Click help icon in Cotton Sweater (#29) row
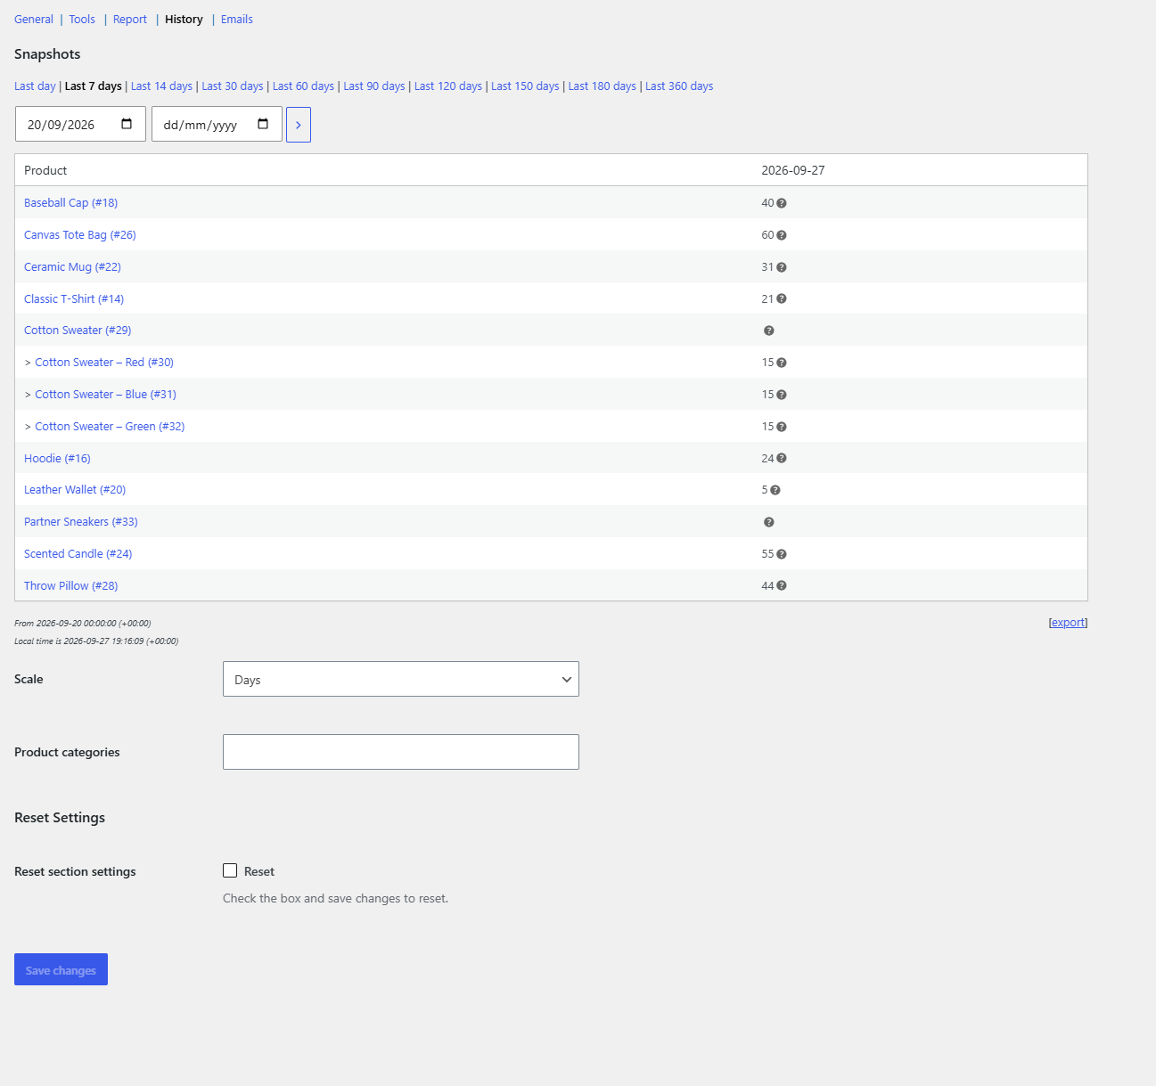1156x1086 pixels. click(769, 331)
